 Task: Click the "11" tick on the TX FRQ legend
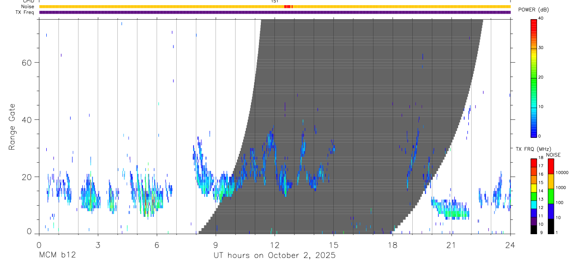[540, 216]
